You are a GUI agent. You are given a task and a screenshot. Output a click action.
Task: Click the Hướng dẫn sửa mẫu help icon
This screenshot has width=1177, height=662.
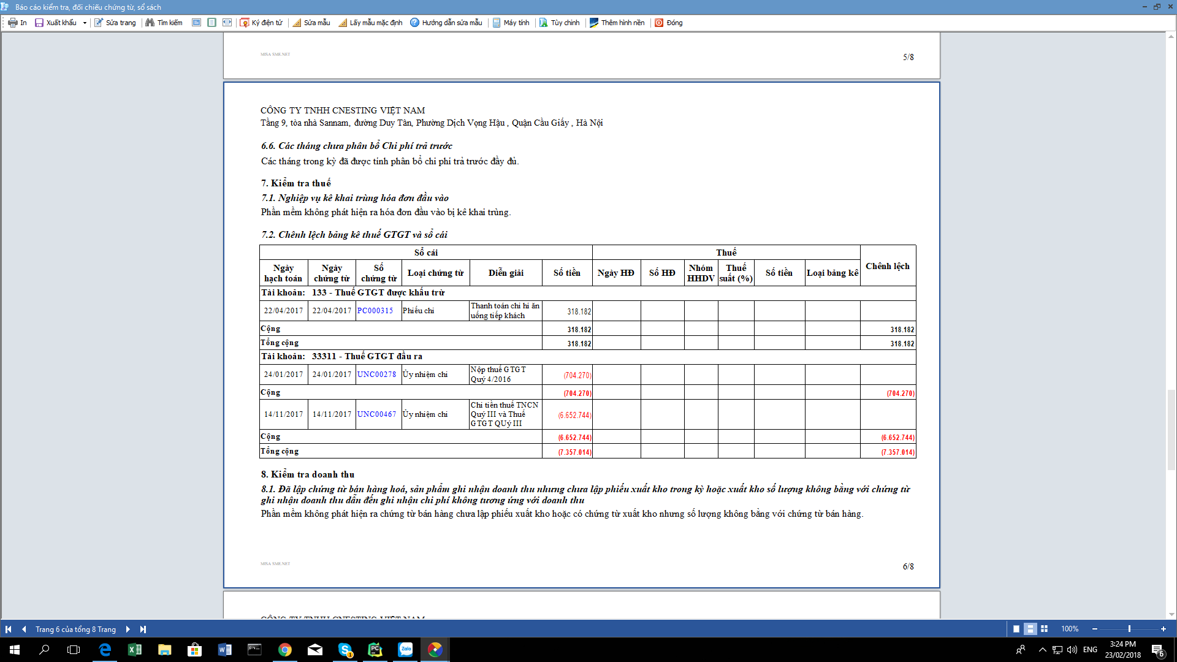tap(415, 23)
